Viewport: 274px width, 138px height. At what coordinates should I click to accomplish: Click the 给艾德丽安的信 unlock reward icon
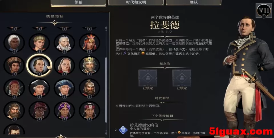(123, 130)
